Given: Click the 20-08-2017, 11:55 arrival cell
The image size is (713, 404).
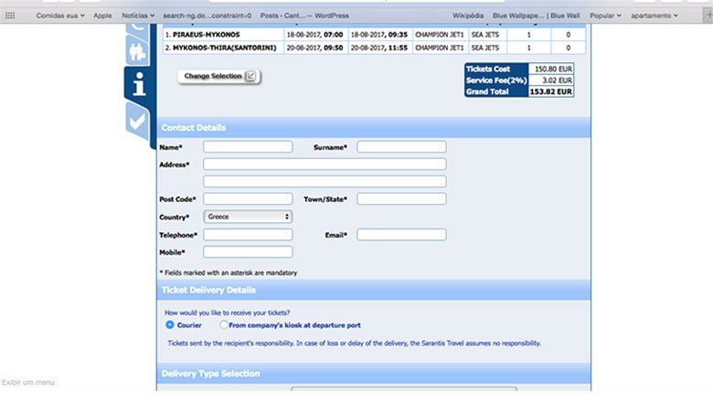Looking at the screenshot, I should (380, 48).
